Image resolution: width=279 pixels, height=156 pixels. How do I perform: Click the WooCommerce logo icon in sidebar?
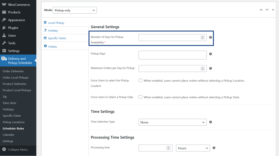click(x=4, y=5)
